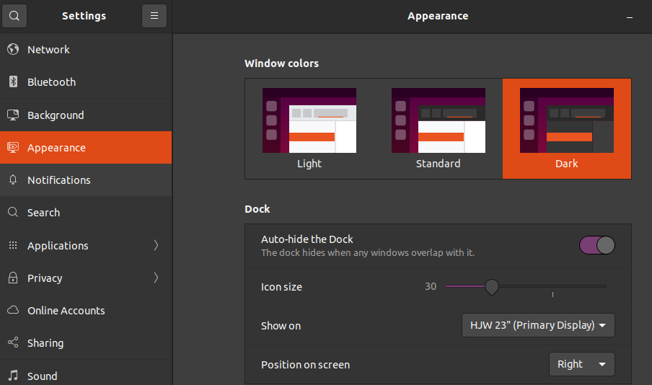Open Online Accounts settings panel
Image resolution: width=652 pixels, height=385 pixels.
coord(66,311)
